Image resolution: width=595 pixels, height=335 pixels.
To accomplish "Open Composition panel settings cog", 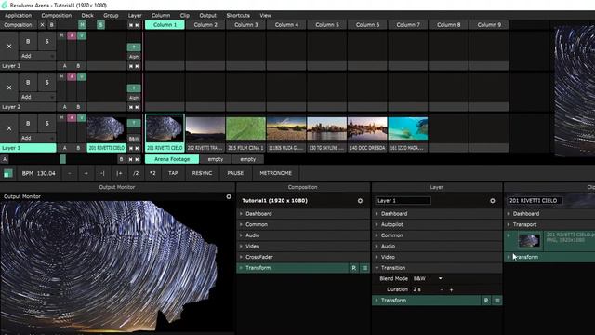I will click(360, 201).
